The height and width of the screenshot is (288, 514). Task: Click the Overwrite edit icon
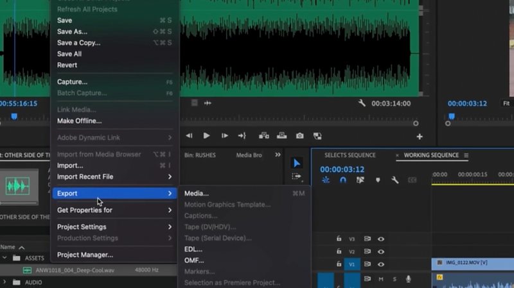pyautogui.click(x=281, y=136)
